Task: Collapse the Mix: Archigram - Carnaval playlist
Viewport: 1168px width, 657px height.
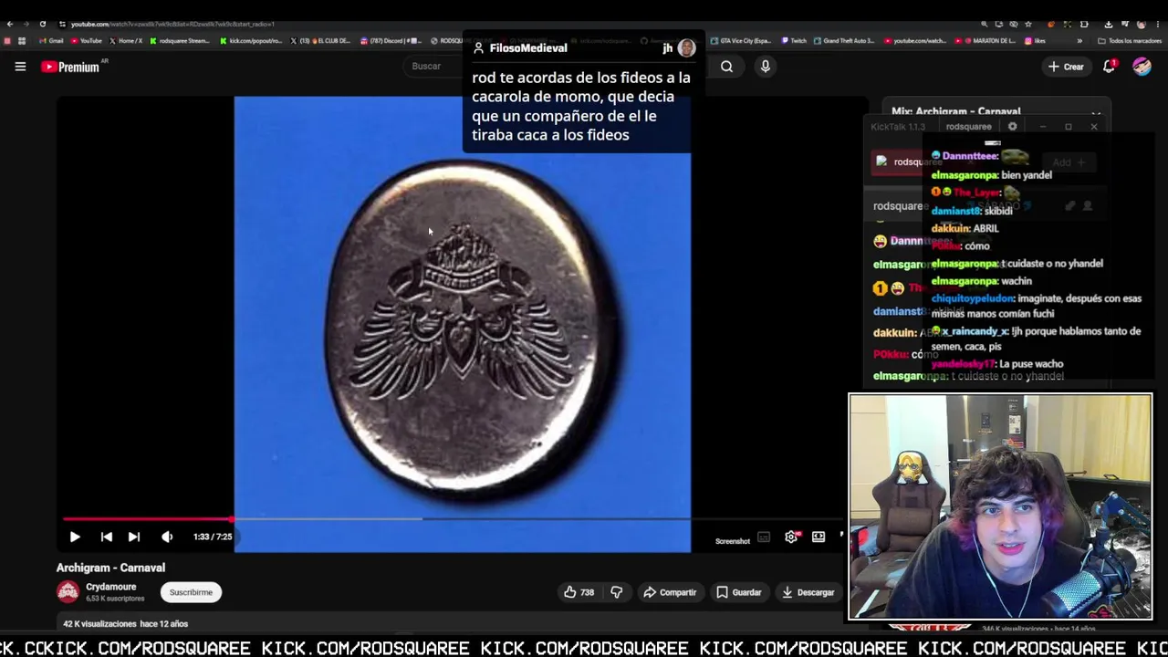Action: click(x=1096, y=113)
